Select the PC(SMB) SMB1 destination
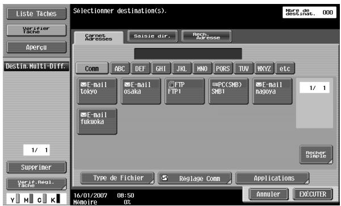Viewport: 341px width, 206px height. click(228, 91)
